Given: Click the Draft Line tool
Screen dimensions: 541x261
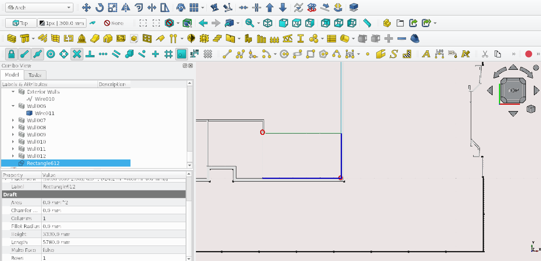Looking at the screenshot, I should [x=227, y=54].
